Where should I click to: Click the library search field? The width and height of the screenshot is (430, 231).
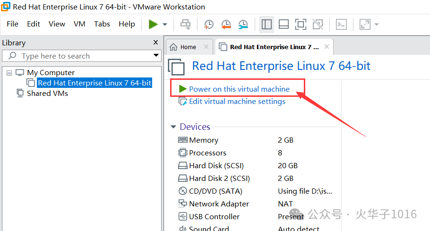[81, 56]
